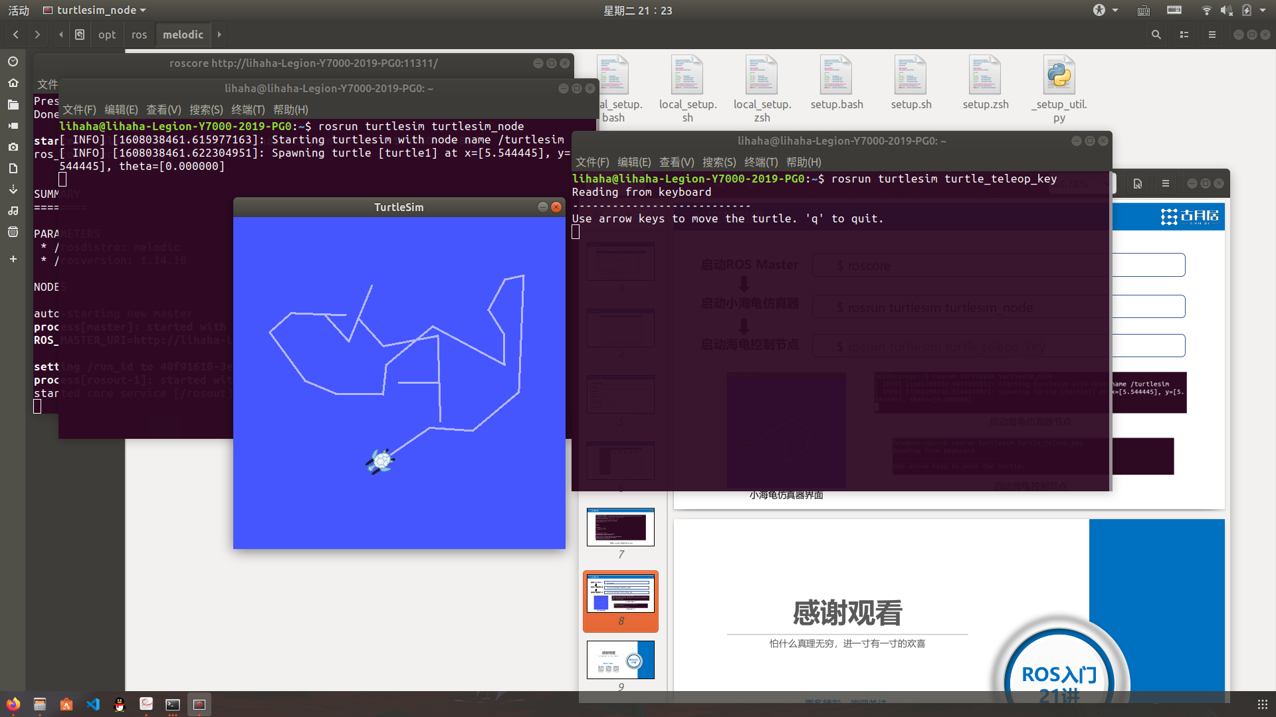1276x717 pixels.
Task: Select slide 7 thumbnail in presentation
Action: (x=621, y=527)
